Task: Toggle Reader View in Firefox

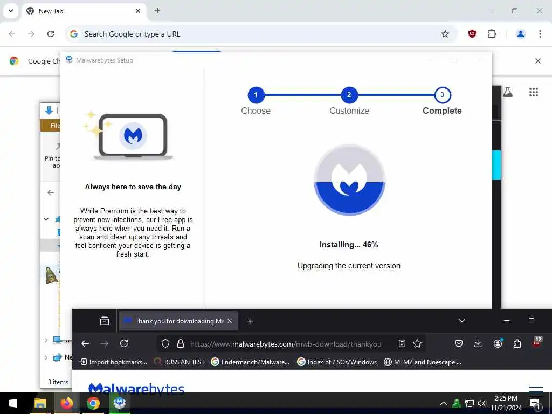Action: coord(402,343)
